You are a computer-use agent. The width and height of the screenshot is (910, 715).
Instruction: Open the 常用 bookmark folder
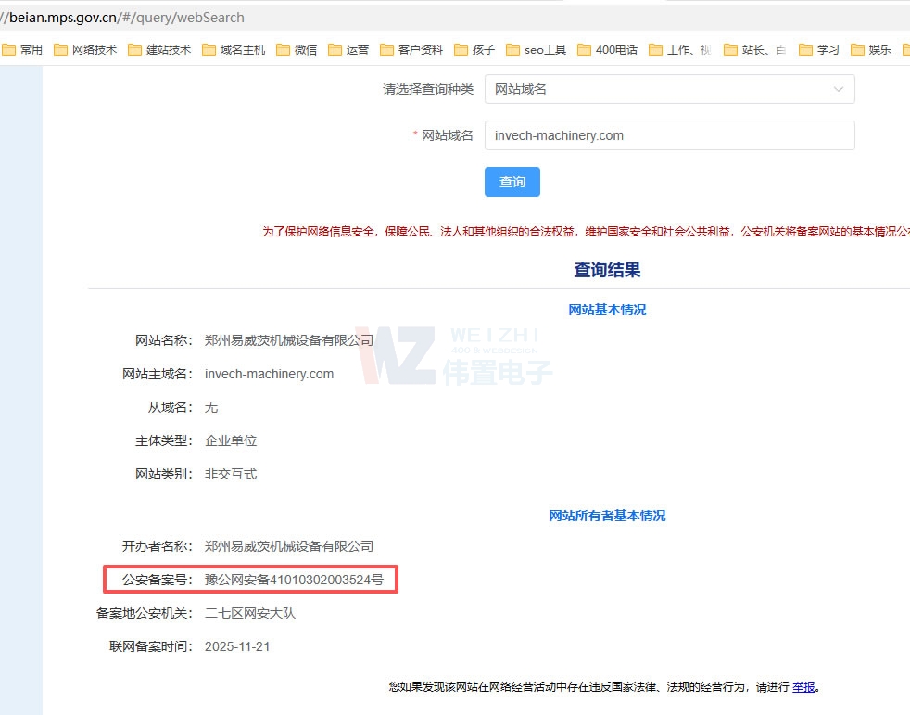(x=23, y=50)
